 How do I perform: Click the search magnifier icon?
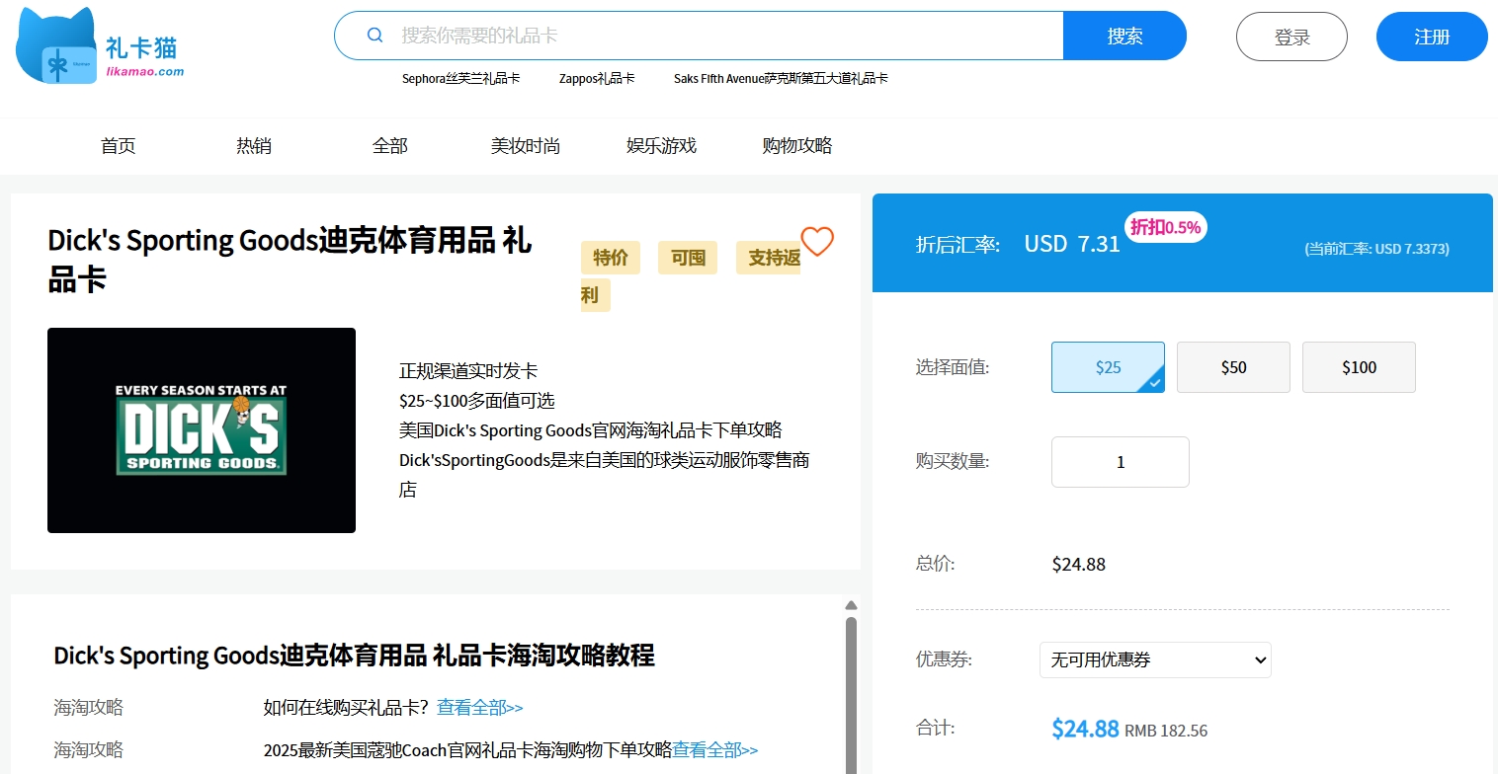pos(374,36)
